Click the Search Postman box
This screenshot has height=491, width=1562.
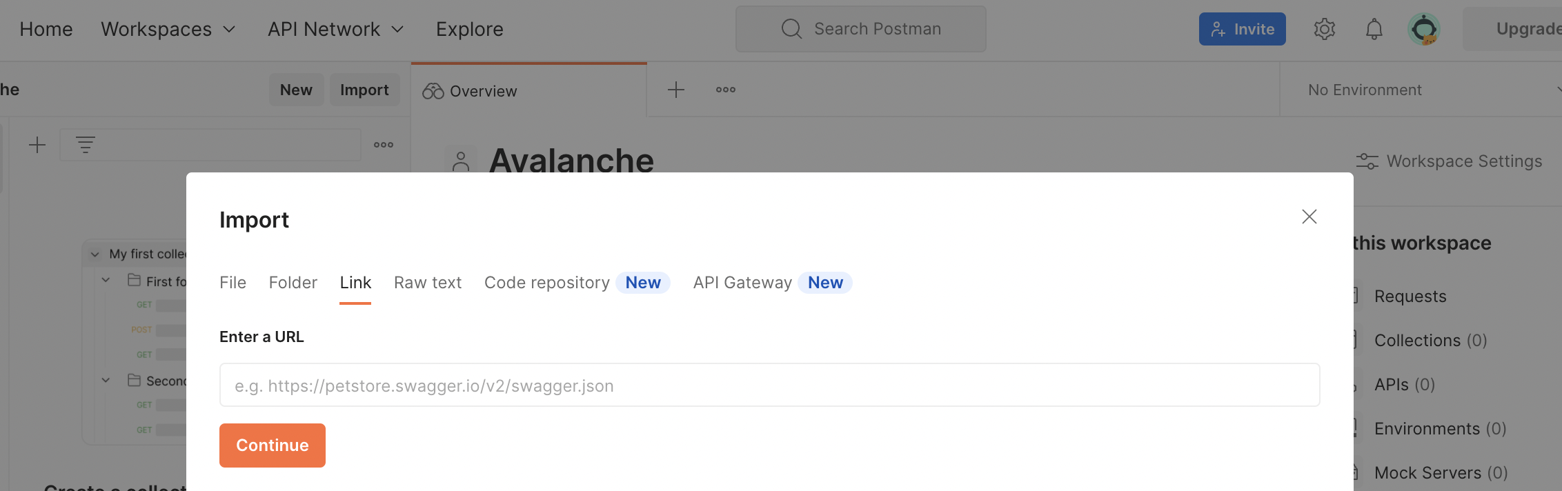[860, 29]
